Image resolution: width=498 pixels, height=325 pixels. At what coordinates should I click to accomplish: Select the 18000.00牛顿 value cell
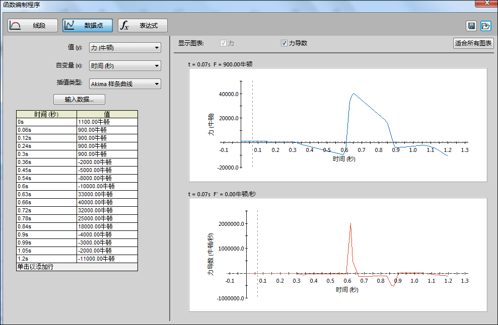tap(107, 226)
